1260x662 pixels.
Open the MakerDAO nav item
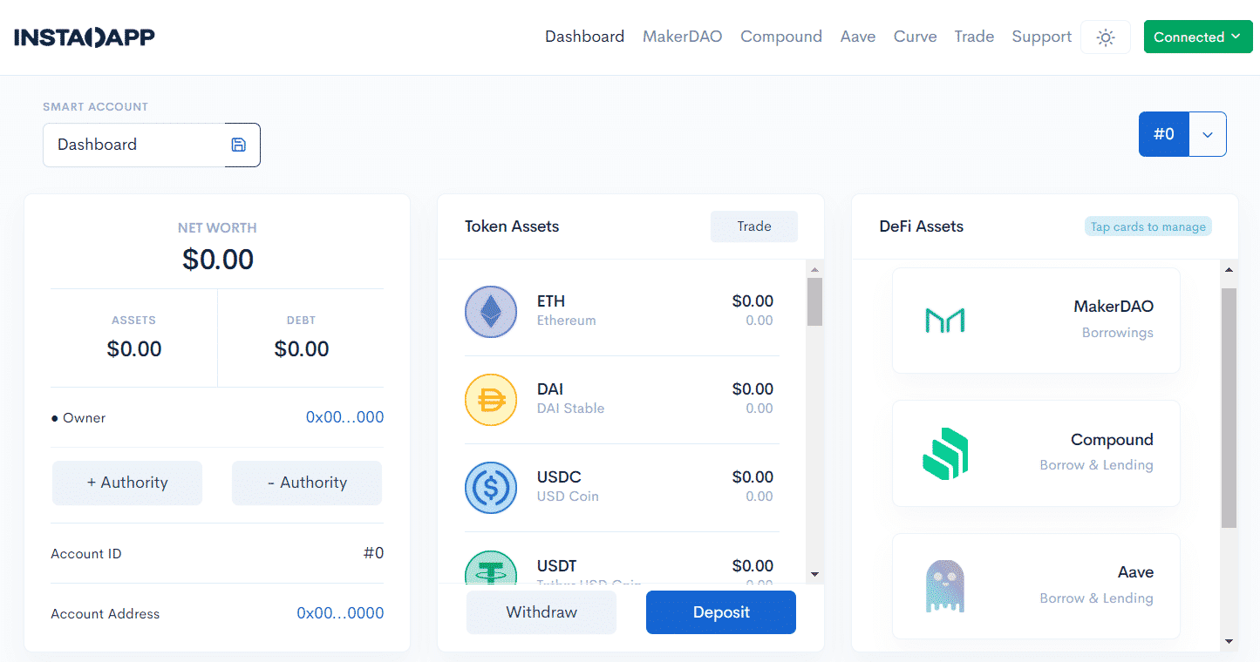pyautogui.click(x=683, y=37)
